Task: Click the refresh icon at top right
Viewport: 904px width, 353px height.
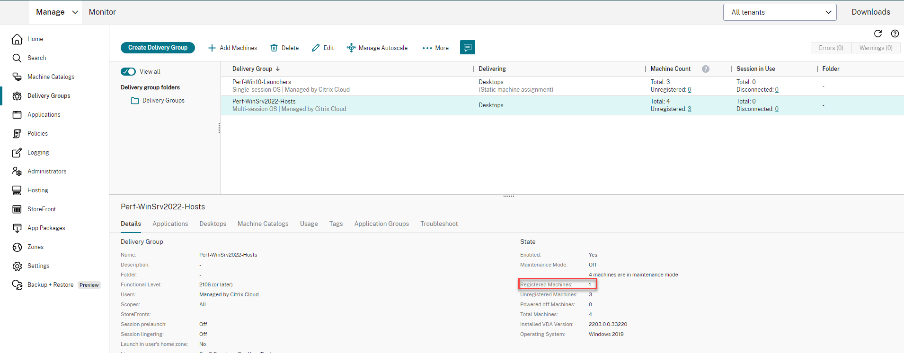Action: tap(877, 34)
